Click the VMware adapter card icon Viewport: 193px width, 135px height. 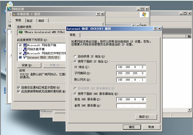click(x=21, y=32)
